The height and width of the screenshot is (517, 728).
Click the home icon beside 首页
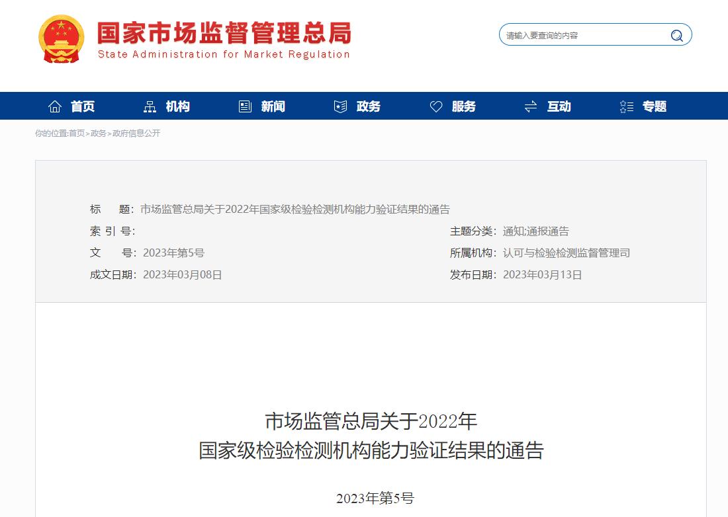click(x=55, y=106)
